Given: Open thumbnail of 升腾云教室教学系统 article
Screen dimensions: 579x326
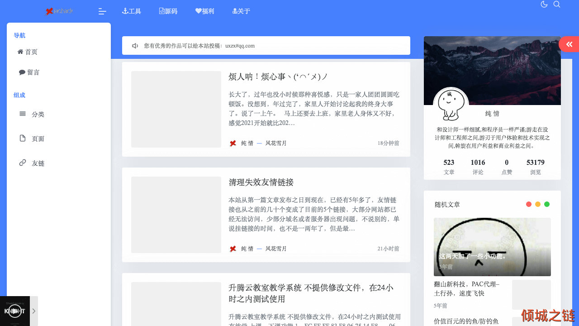Looking at the screenshot, I should (x=176, y=304).
